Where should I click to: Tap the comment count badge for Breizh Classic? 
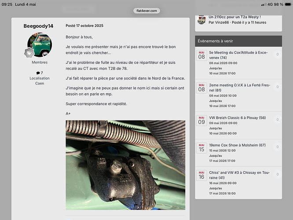[278, 120]
